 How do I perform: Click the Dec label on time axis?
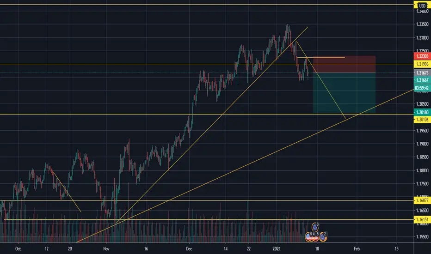189,249
